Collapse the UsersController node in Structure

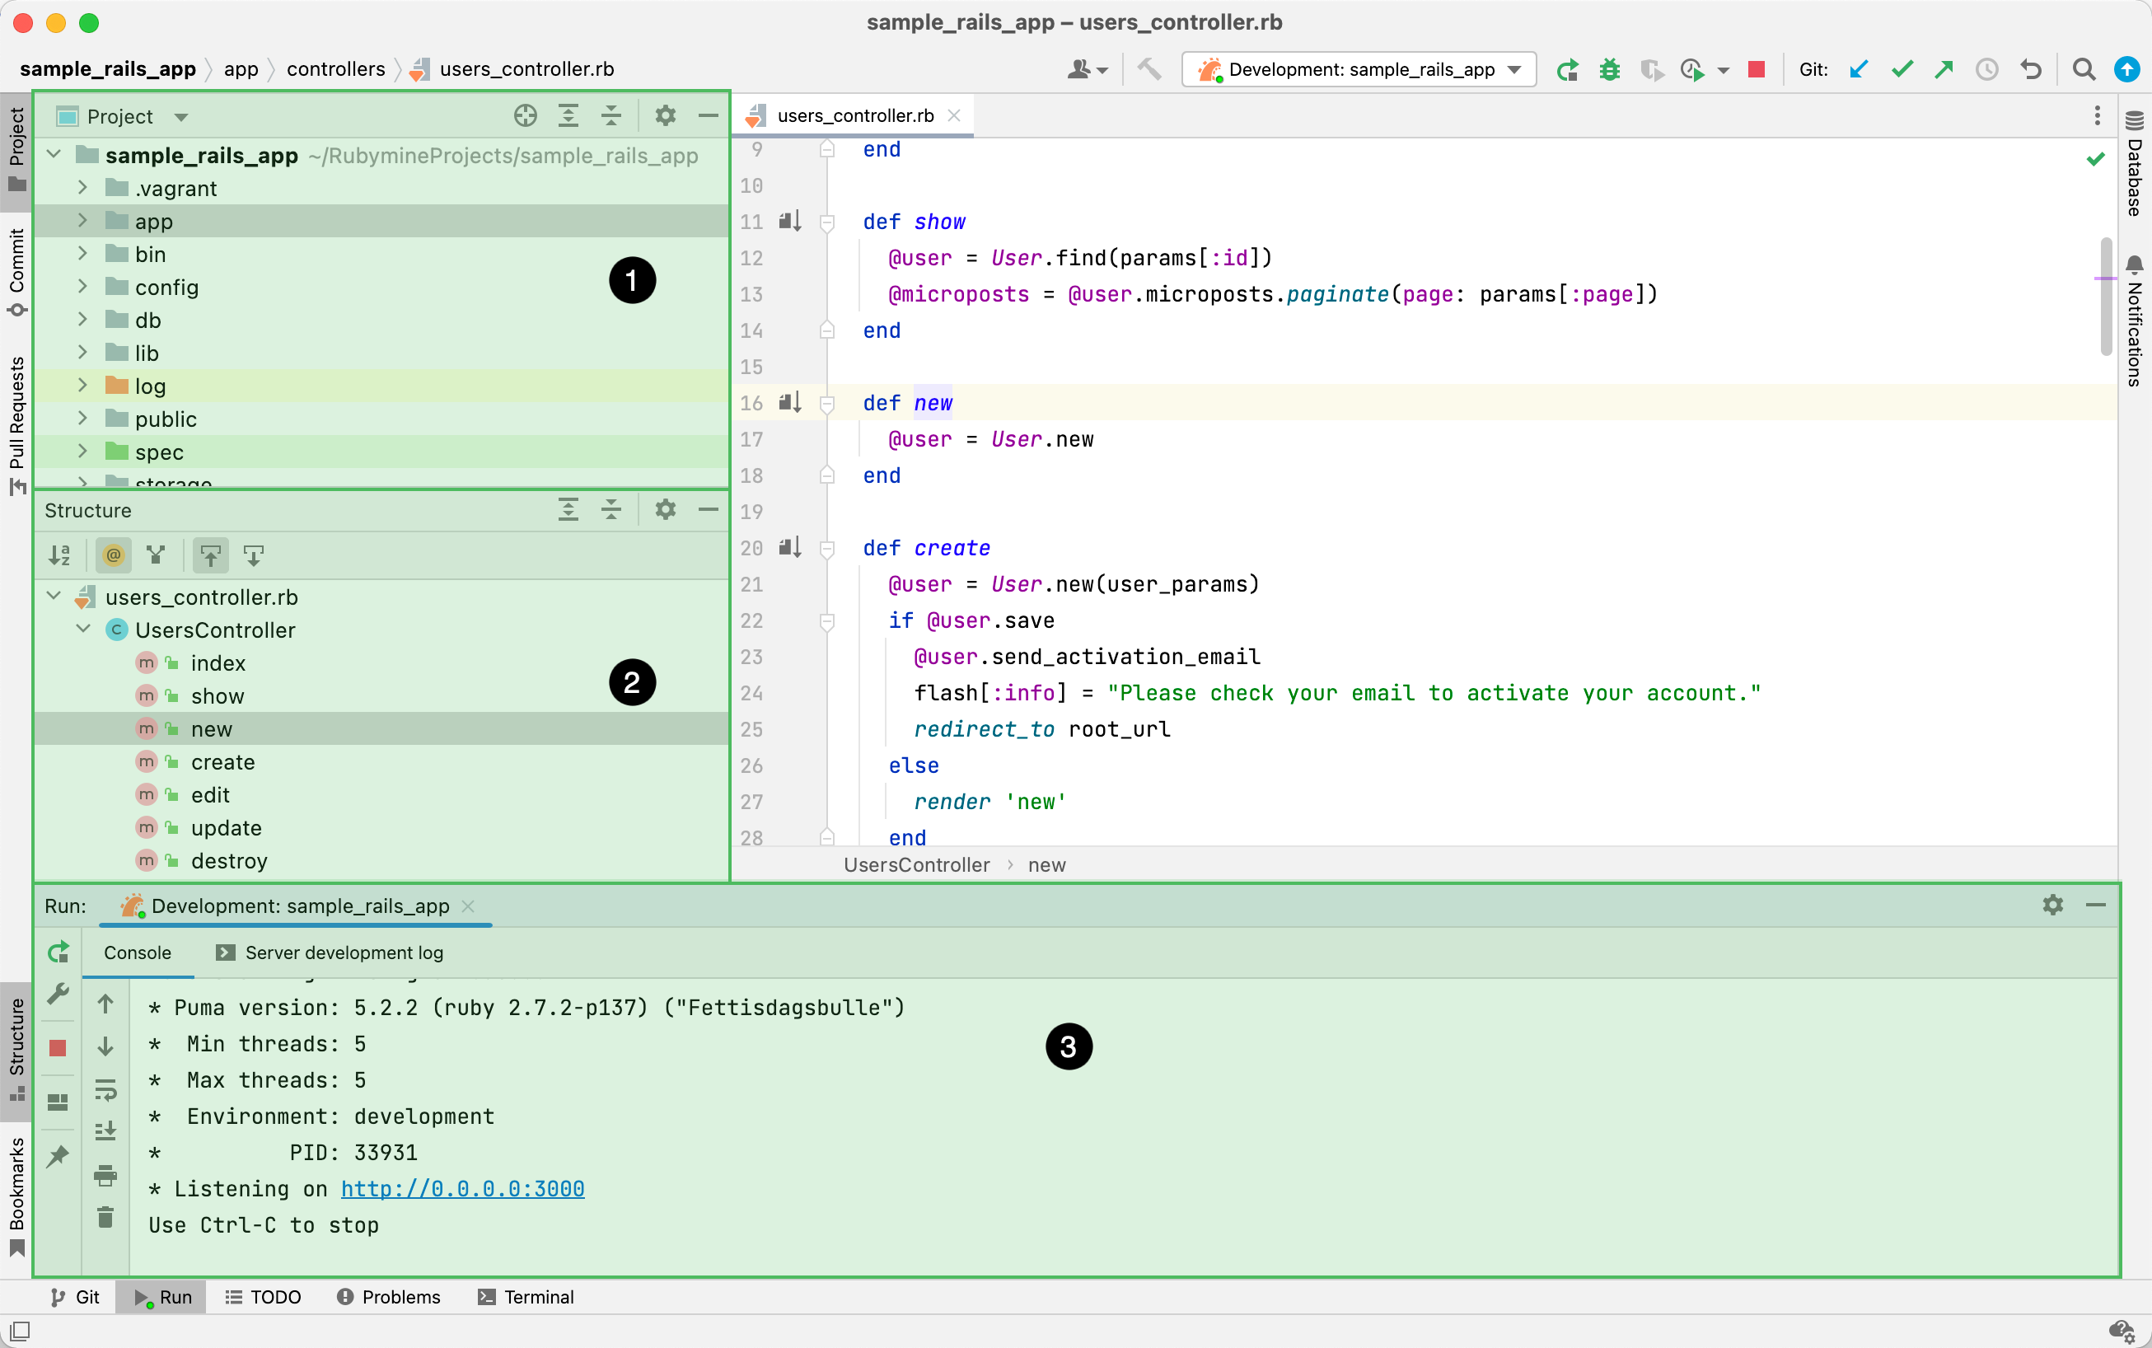coord(84,630)
